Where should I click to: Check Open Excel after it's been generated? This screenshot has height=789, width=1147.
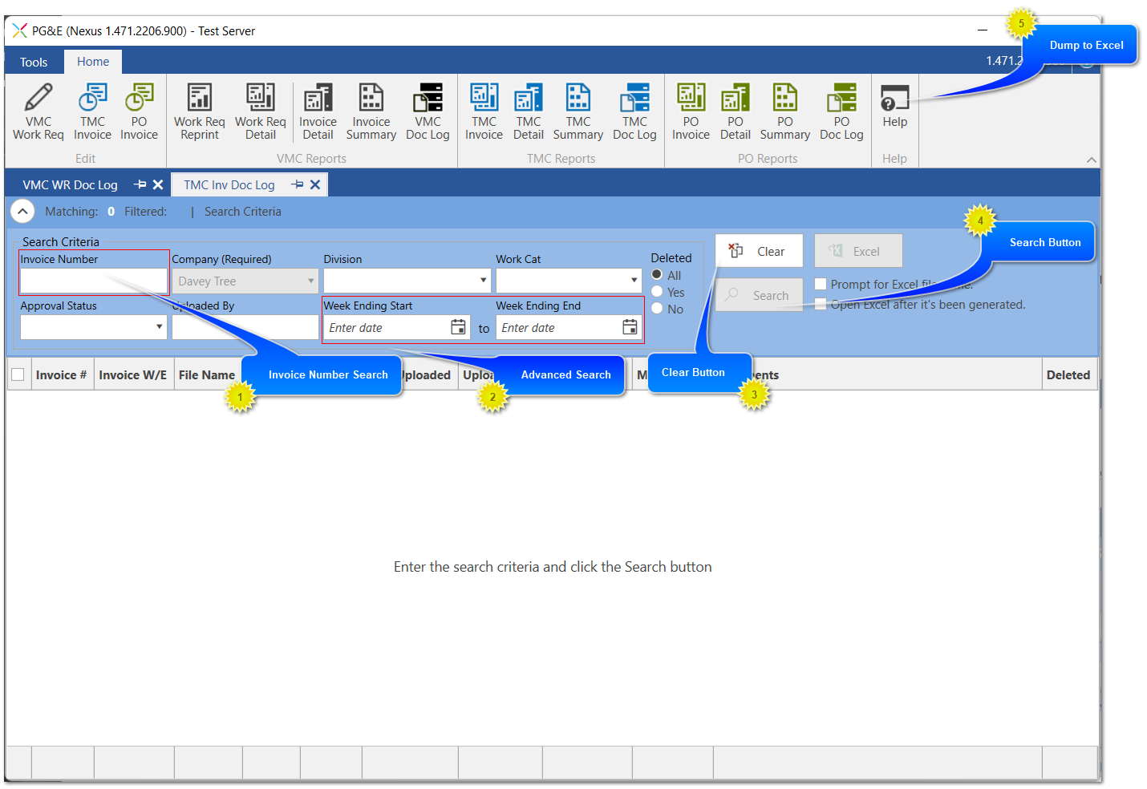click(x=821, y=304)
